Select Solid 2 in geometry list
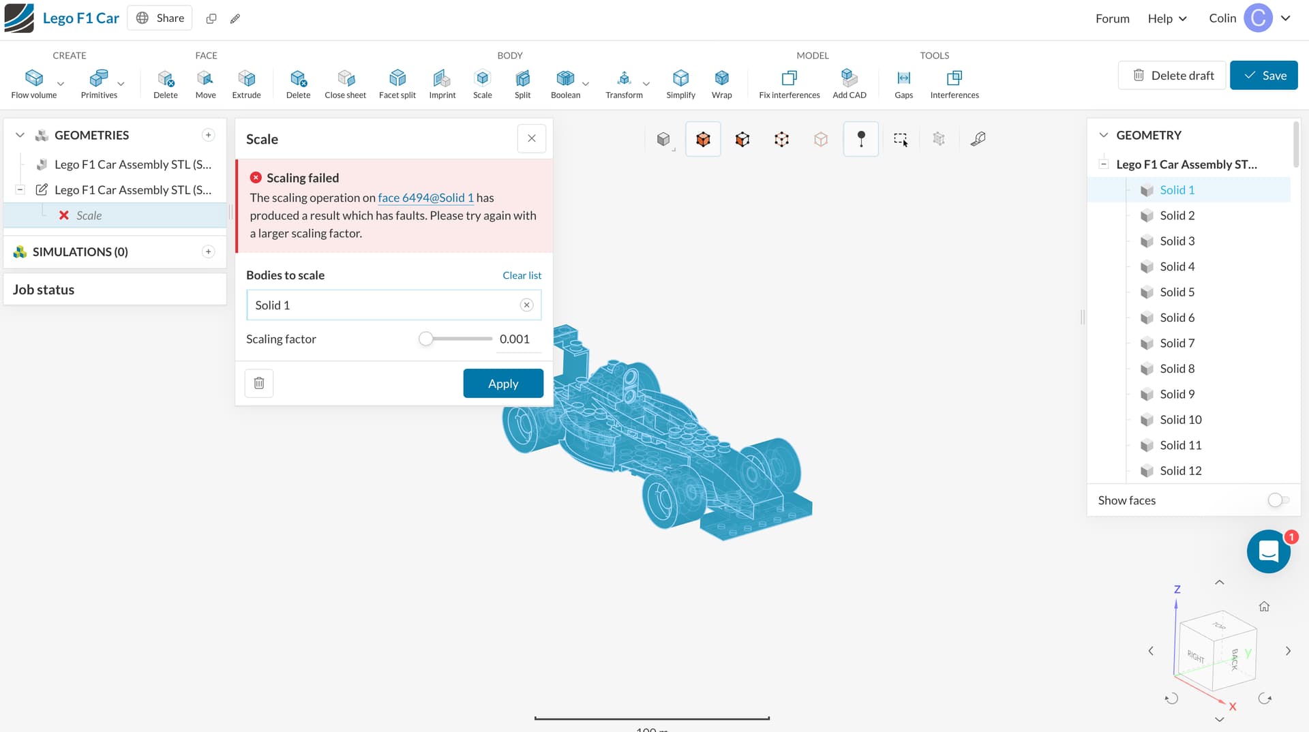The width and height of the screenshot is (1309, 732). click(x=1177, y=215)
